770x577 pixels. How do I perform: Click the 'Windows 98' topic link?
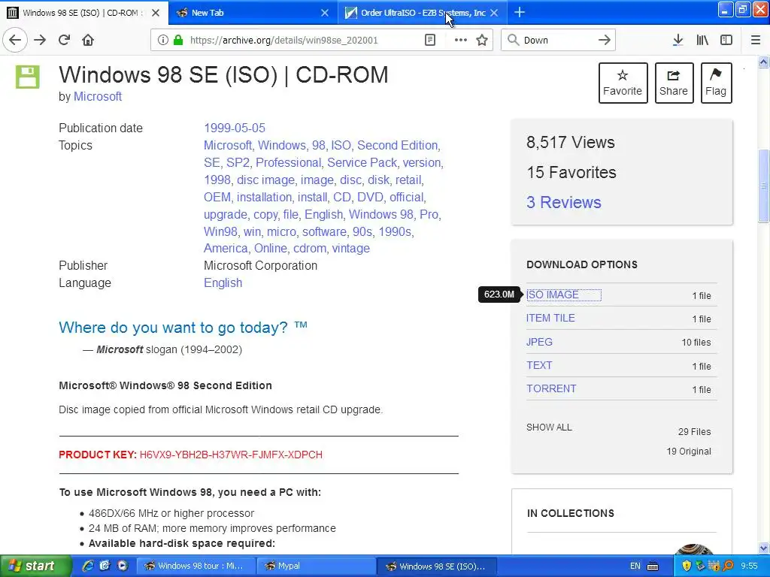[x=381, y=214]
